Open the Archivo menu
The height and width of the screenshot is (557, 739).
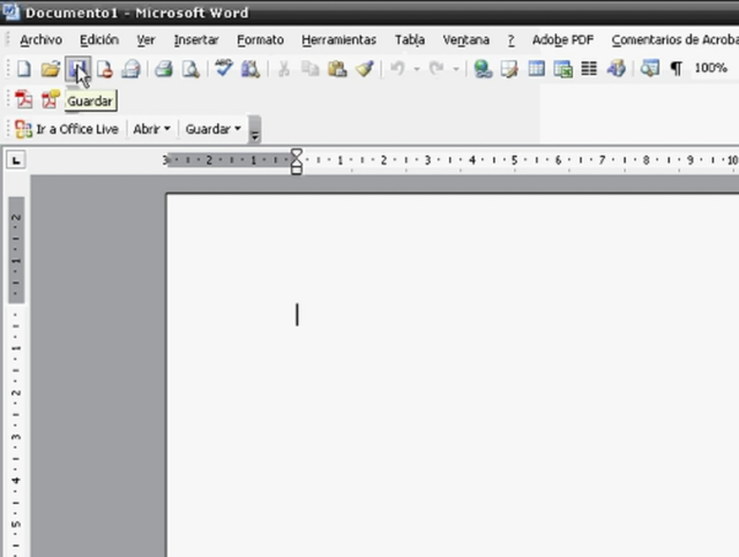[x=41, y=40]
